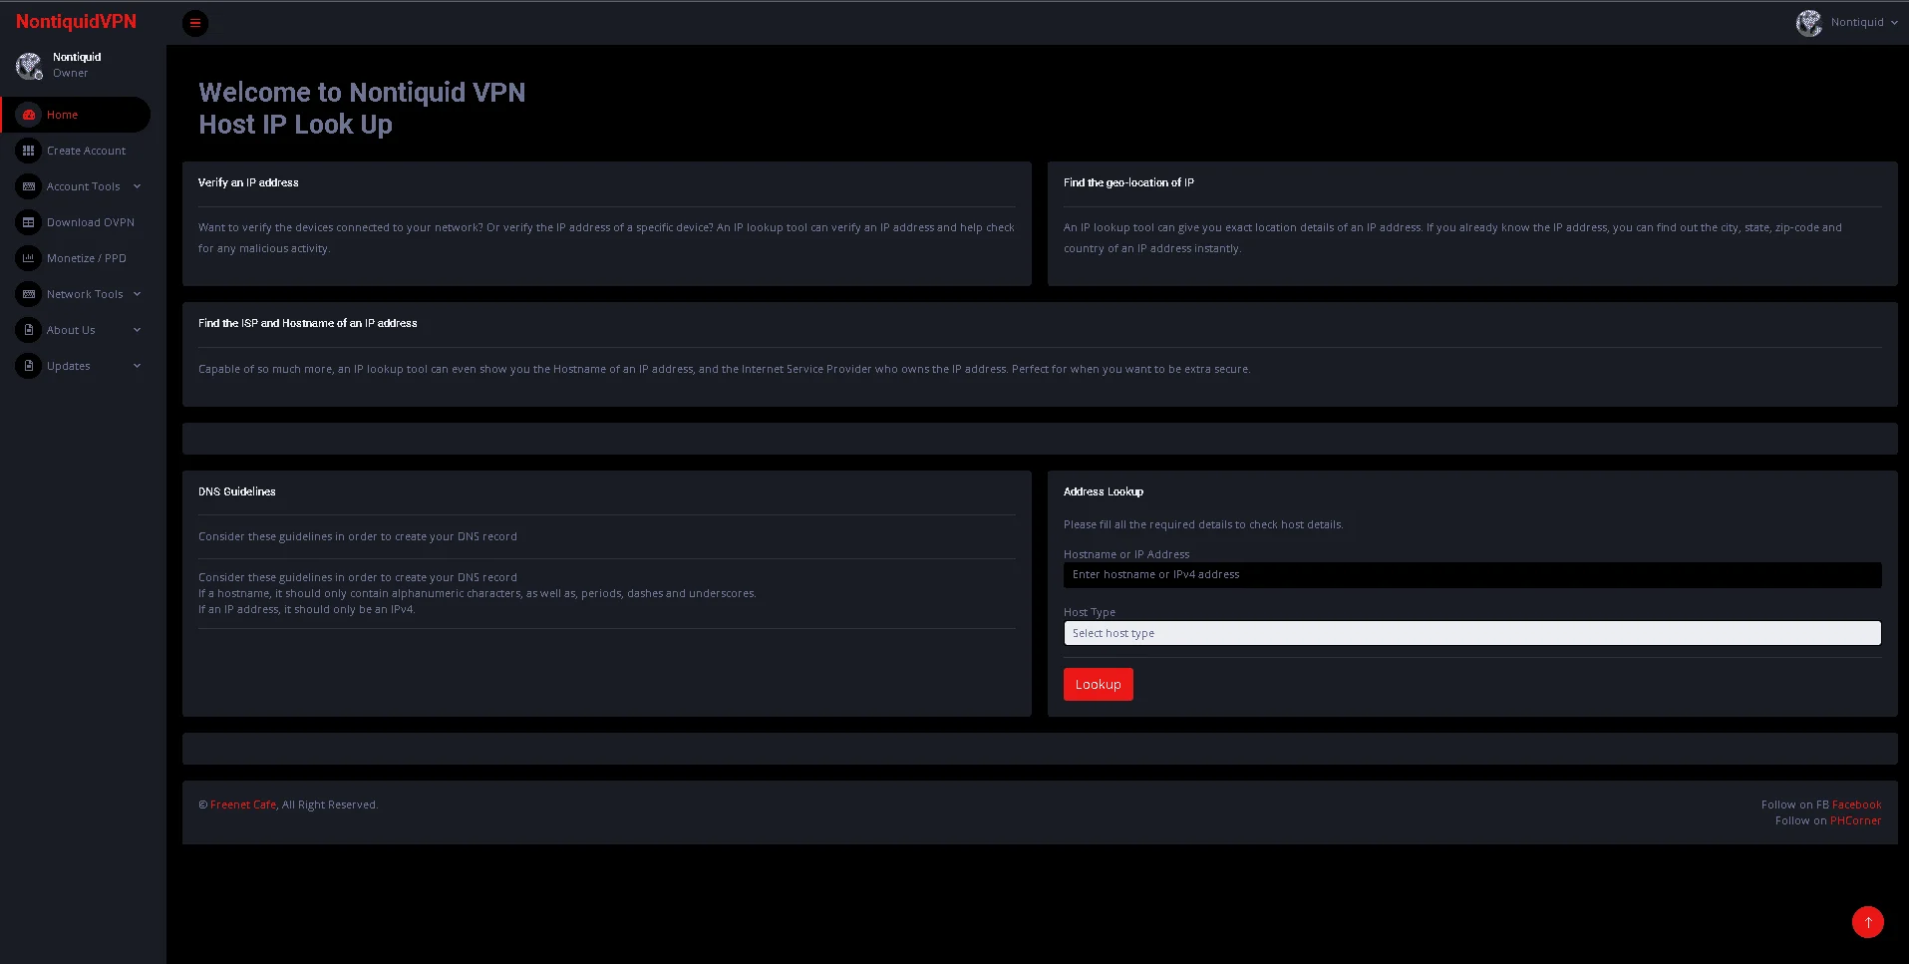Toggle the sidebar with the hamburger icon
This screenshot has height=964, width=1909.
pos(195,23)
